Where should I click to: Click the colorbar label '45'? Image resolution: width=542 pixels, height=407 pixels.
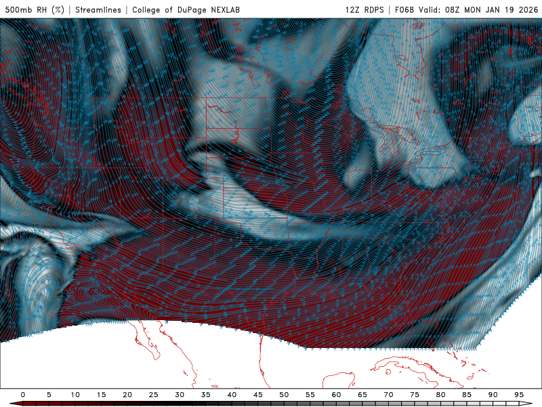click(x=258, y=395)
